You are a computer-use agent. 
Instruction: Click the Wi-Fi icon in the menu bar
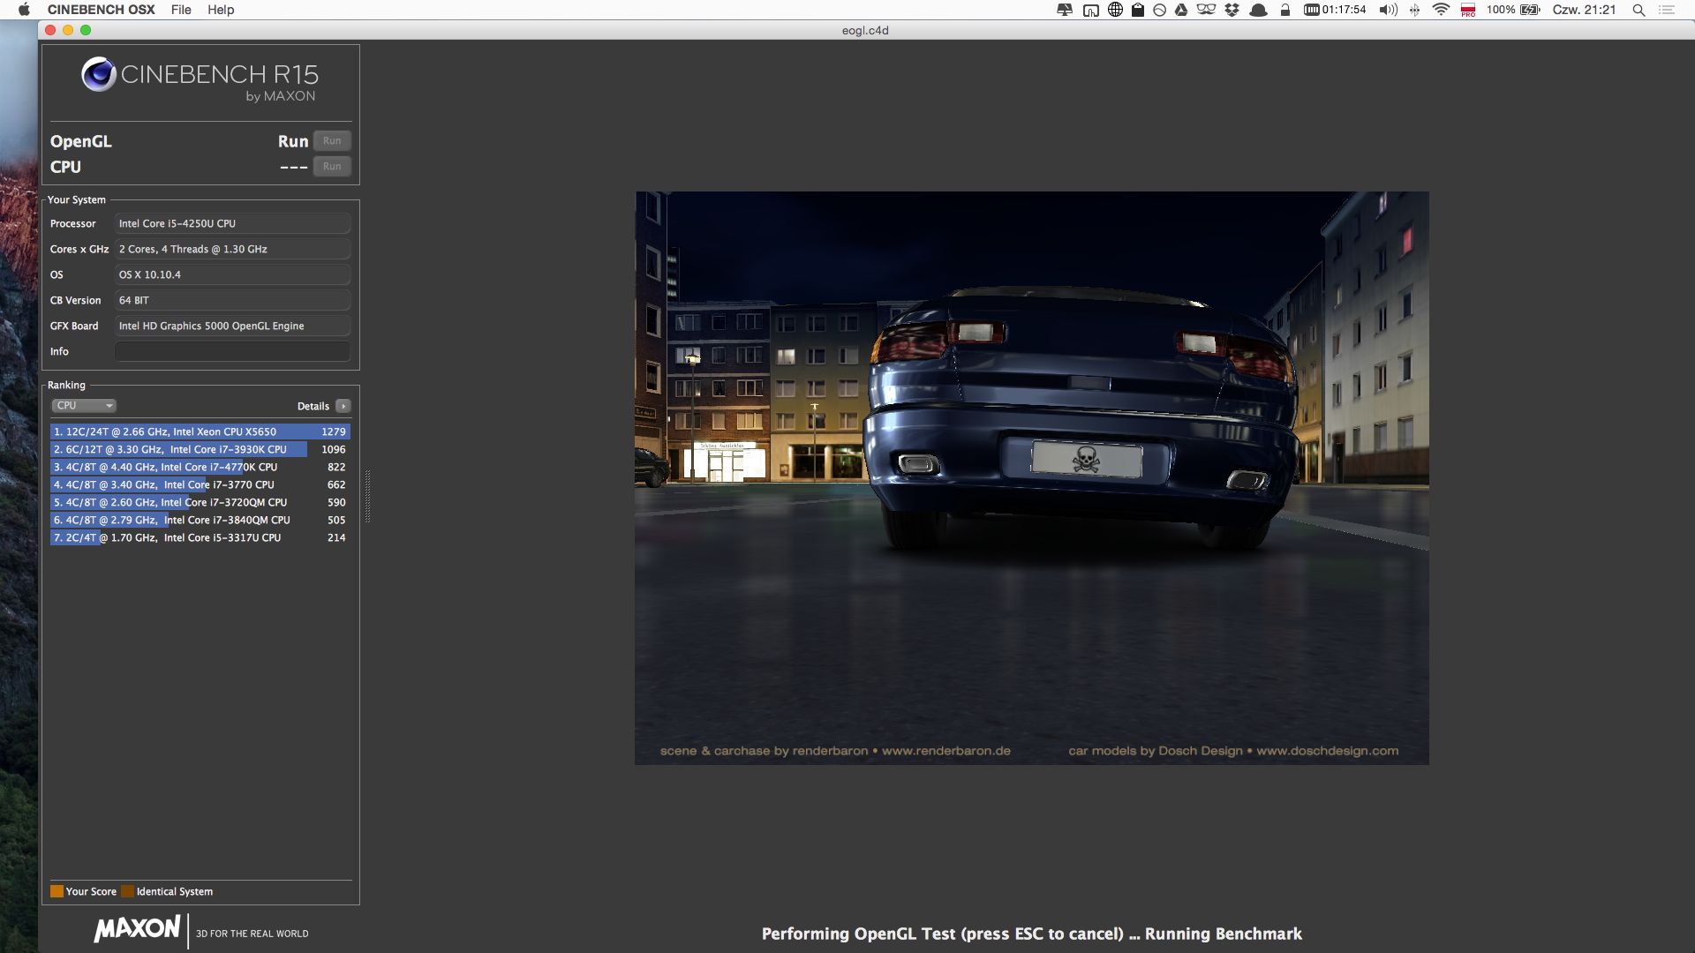click(1440, 10)
